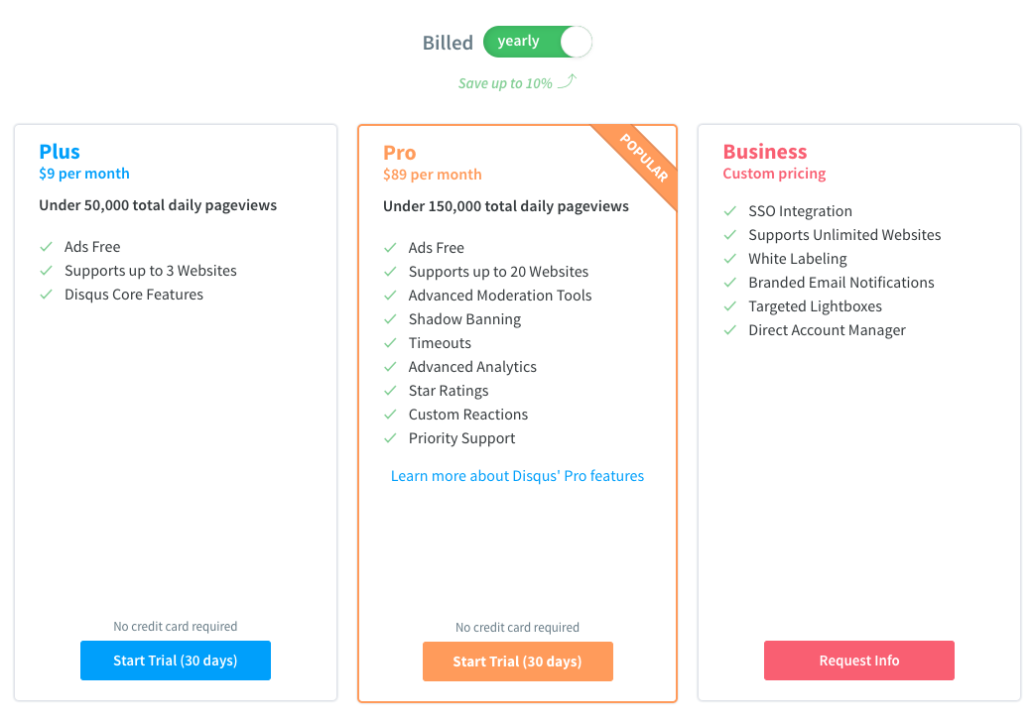Click checkmark beside SSO Integration
Screen dimensions: 1035x721
tap(729, 211)
